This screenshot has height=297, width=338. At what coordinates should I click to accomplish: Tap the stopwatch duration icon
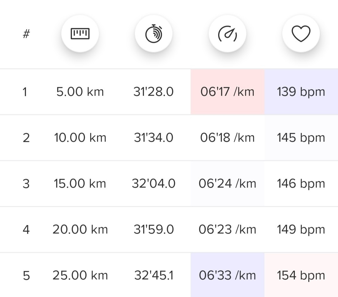click(154, 33)
